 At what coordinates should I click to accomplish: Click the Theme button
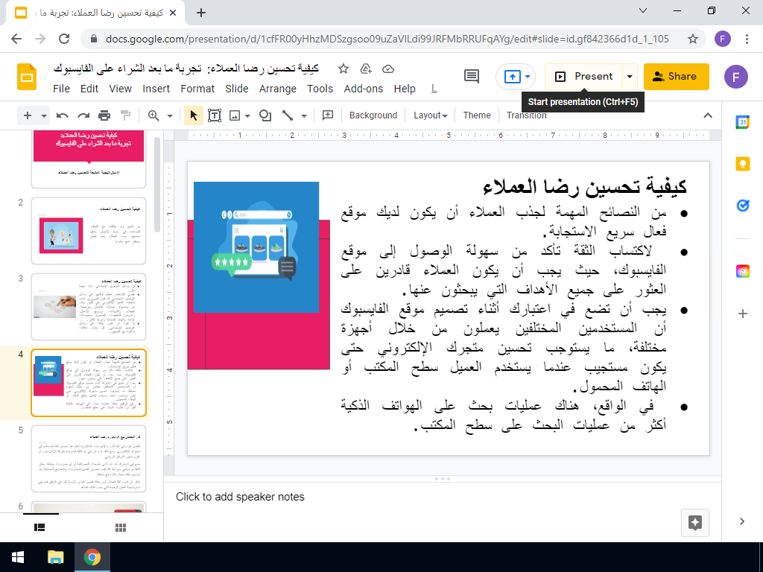click(x=477, y=115)
